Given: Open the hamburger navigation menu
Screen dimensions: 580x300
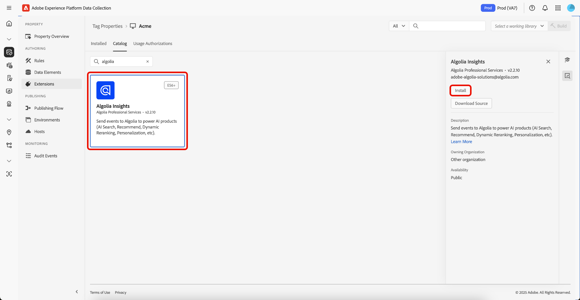Looking at the screenshot, I should (x=9, y=8).
